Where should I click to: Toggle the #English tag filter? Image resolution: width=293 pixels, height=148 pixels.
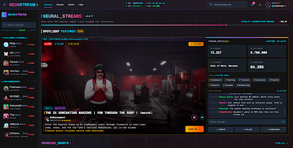pyautogui.click(x=274, y=80)
